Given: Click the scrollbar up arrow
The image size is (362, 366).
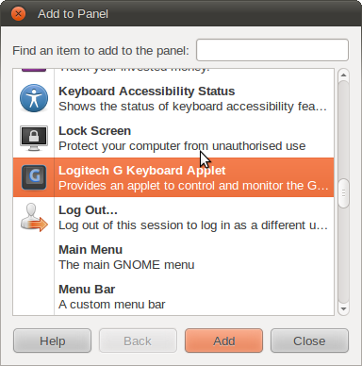Looking at the screenshot, I should [x=343, y=75].
